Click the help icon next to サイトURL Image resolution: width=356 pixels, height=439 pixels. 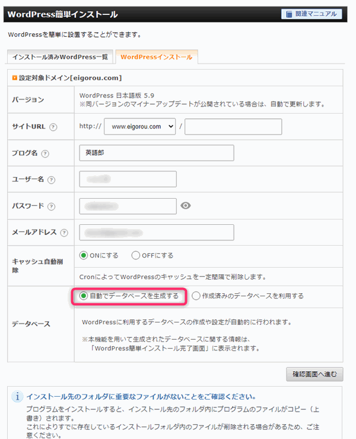(x=53, y=127)
